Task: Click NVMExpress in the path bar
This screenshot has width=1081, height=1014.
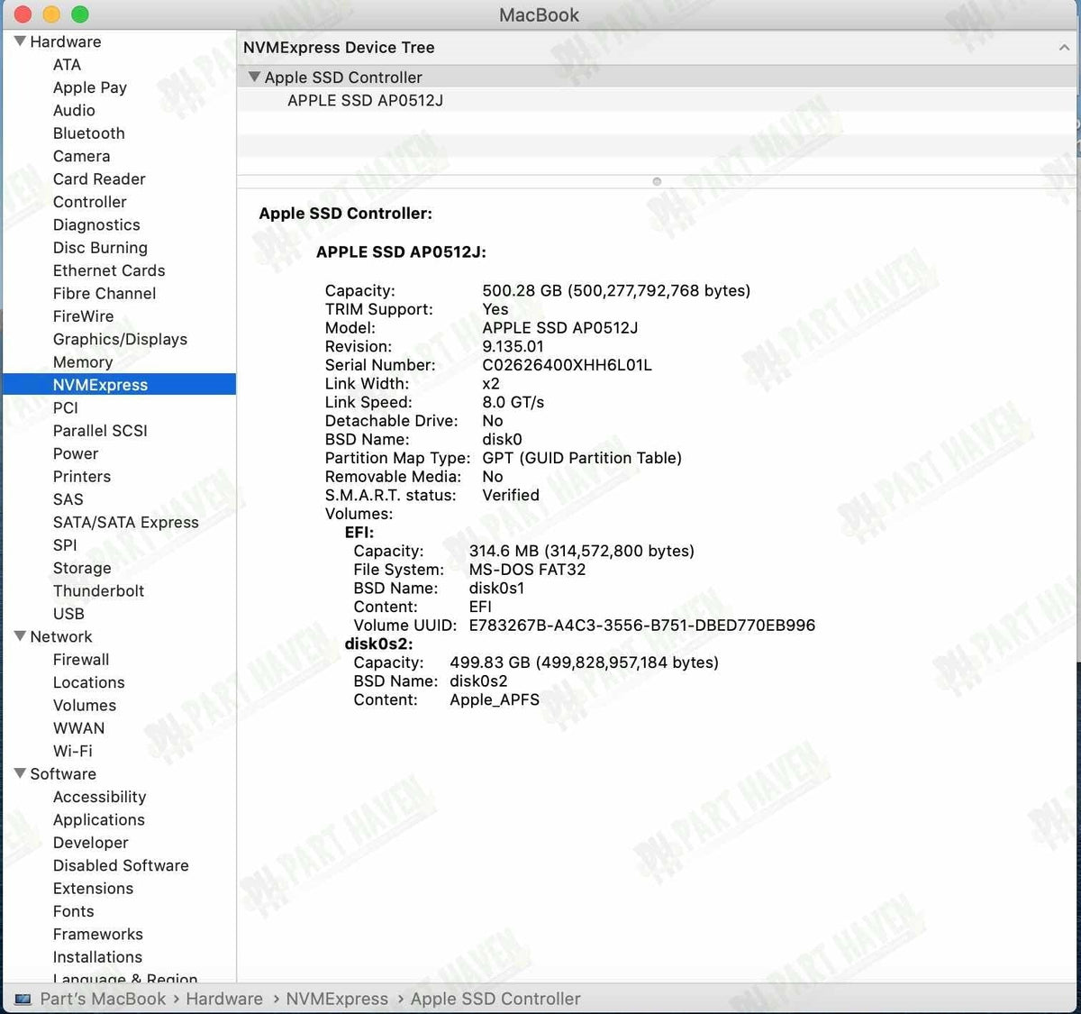Action: tap(337, 1000)
